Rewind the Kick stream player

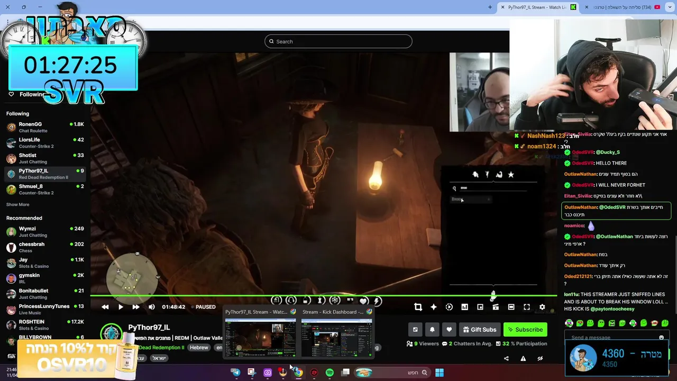(105, 307)
